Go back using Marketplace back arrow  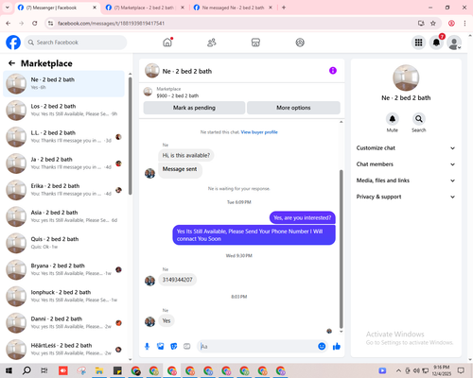click(x=11, y=63)
